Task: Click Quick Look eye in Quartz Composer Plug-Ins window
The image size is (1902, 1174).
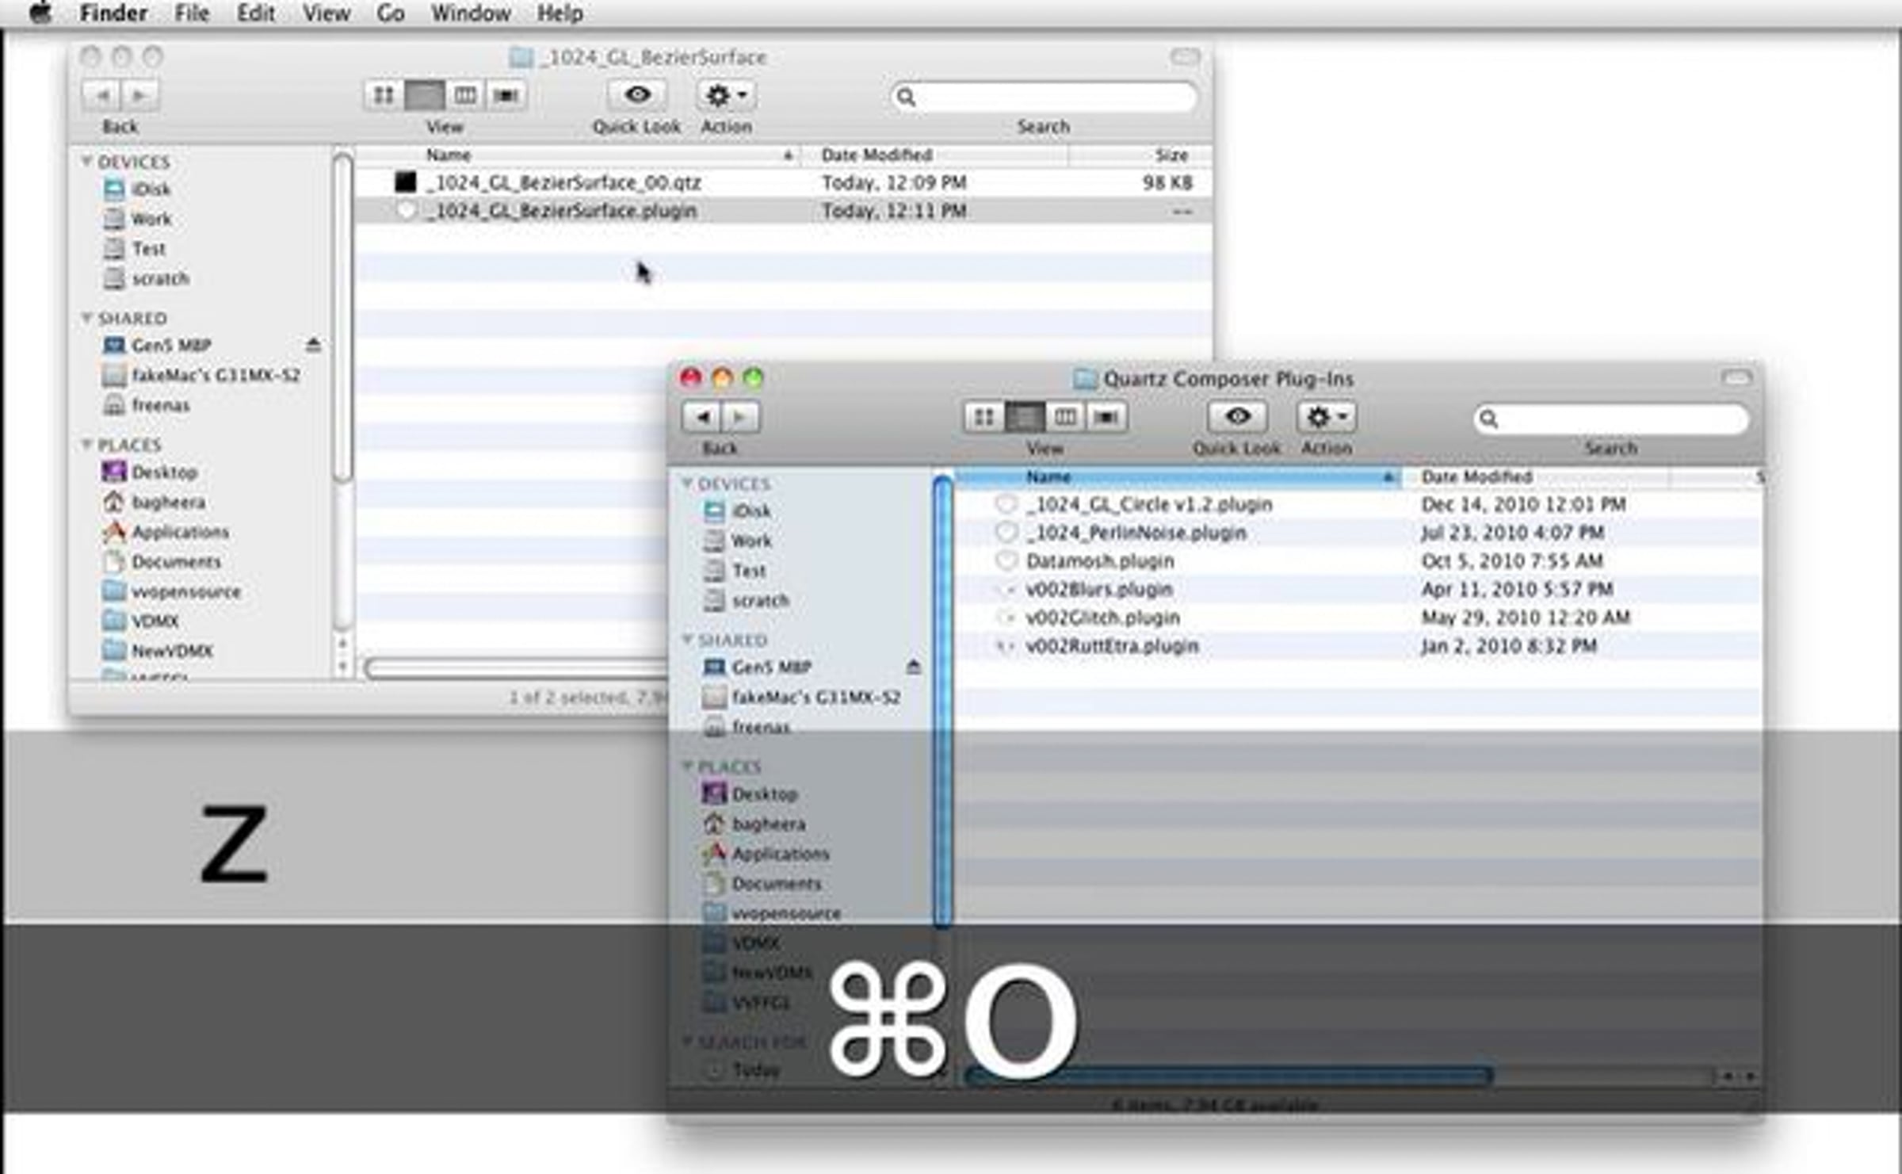Action: (x=1237, y=416)
